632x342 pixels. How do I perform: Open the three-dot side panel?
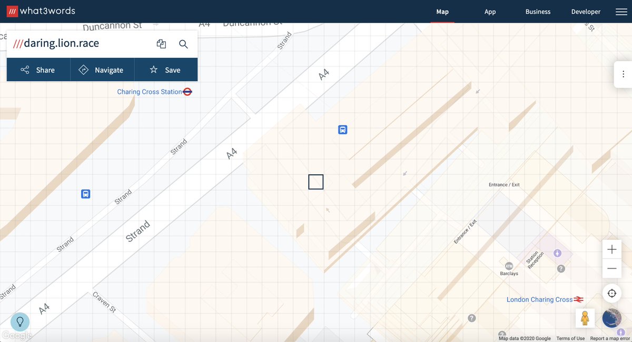click(x=623, y=74)
